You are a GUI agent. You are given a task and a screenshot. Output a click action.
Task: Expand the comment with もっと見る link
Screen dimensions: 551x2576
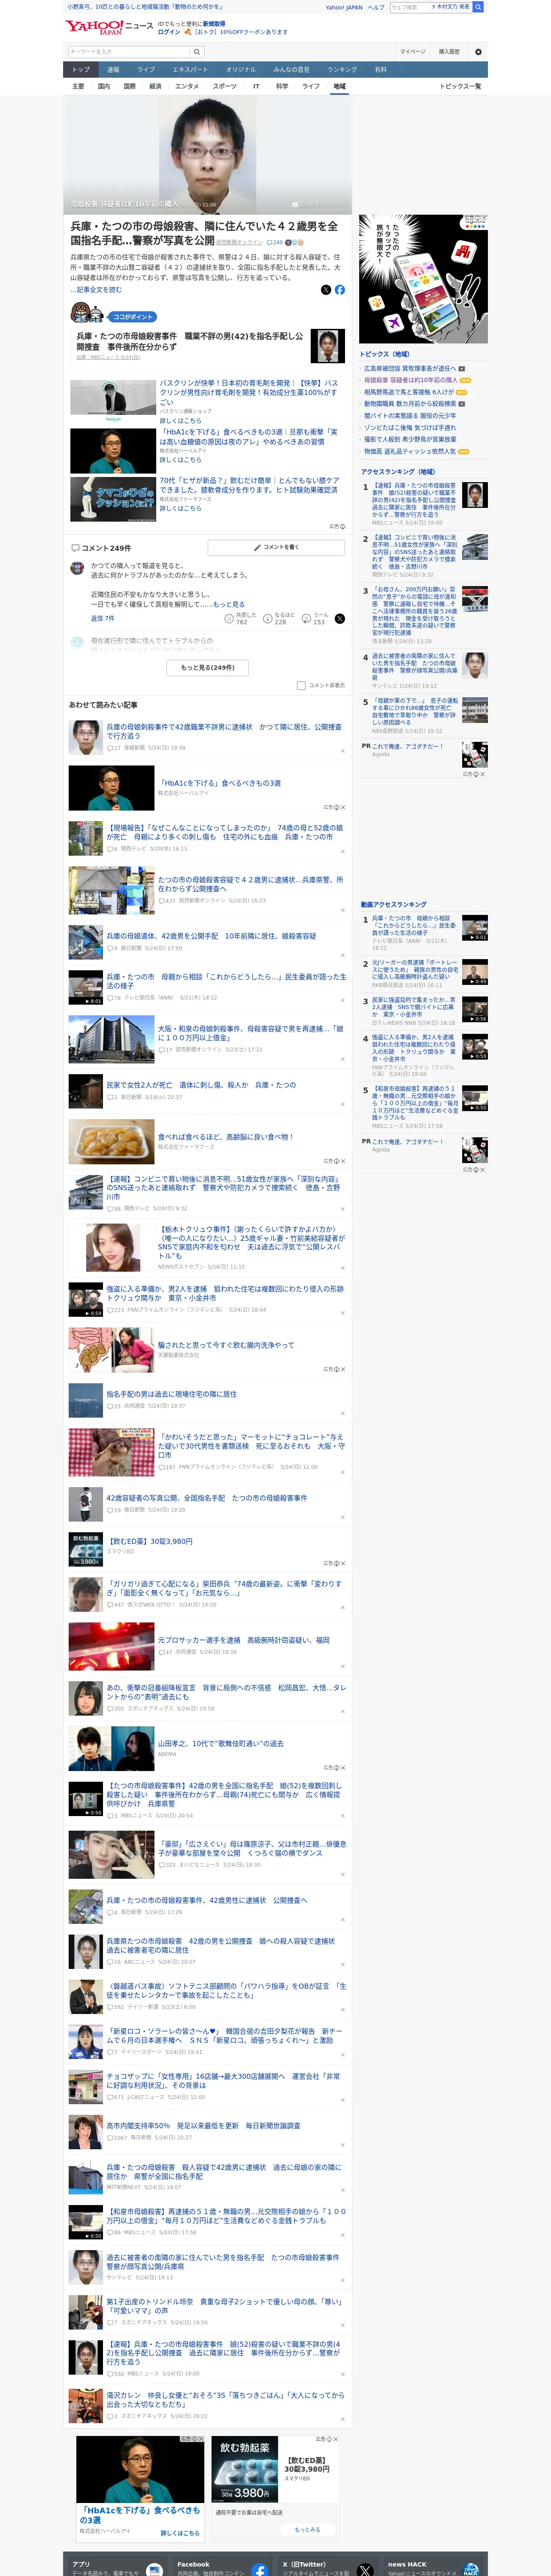[x=229, y=604]
